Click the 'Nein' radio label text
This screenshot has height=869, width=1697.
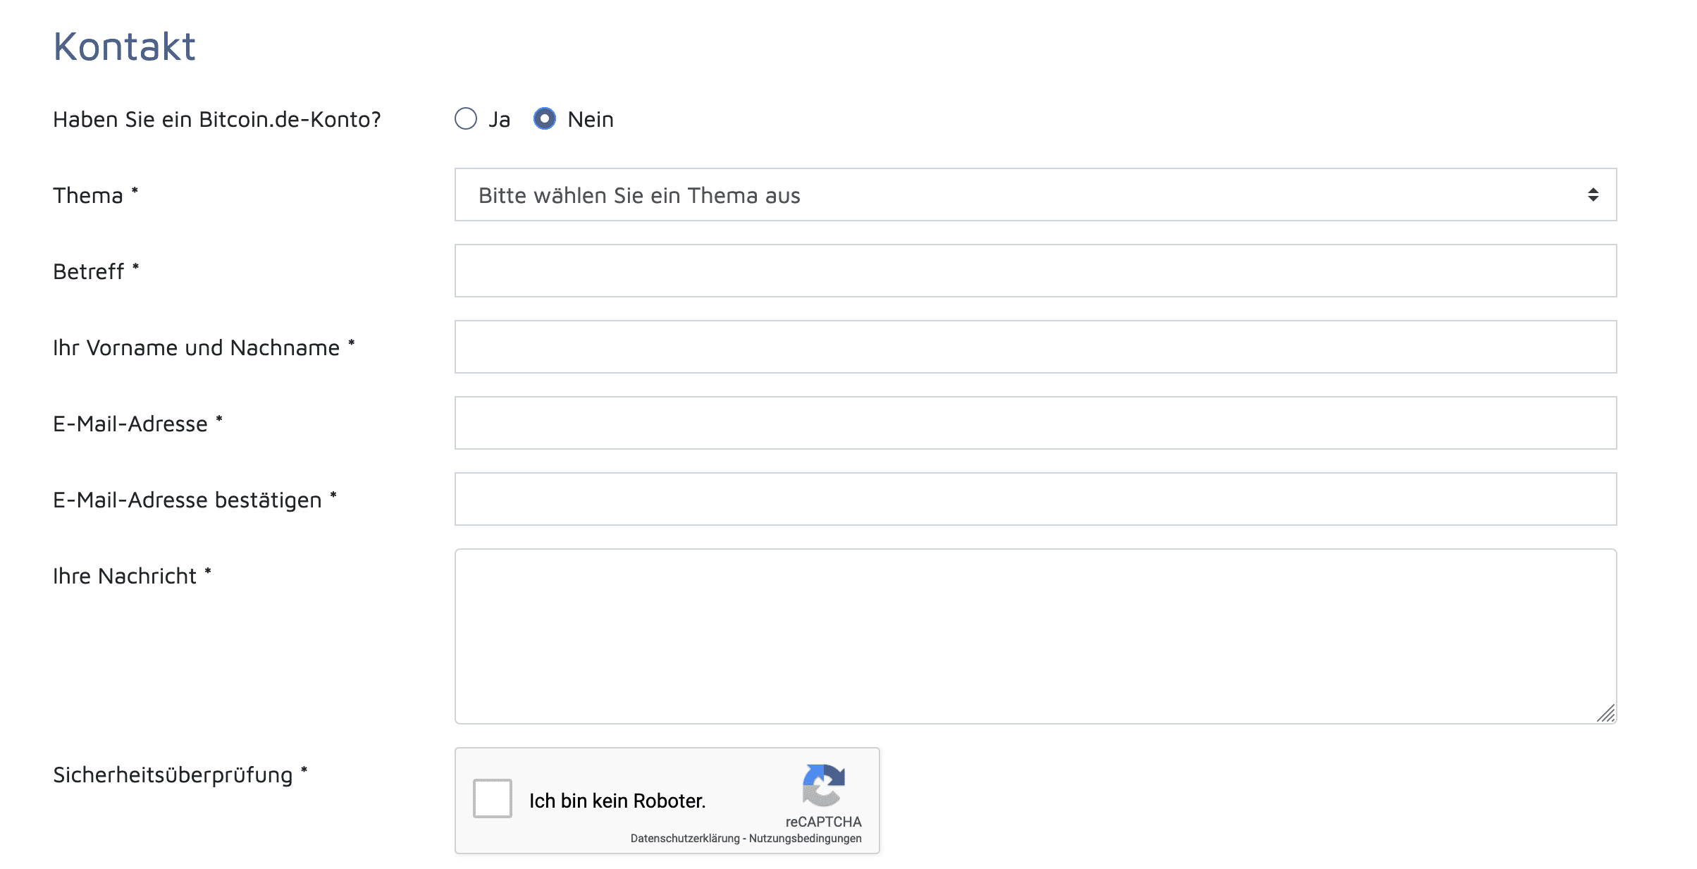tap(591, 119)
